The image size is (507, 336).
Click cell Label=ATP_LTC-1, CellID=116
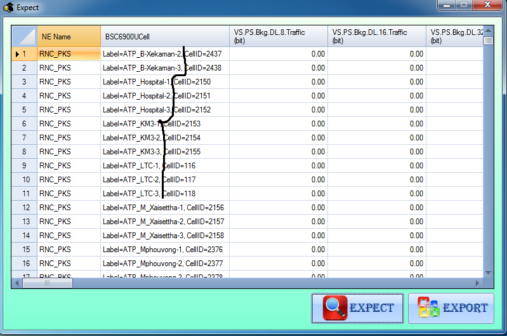click(x=165, y=166)
